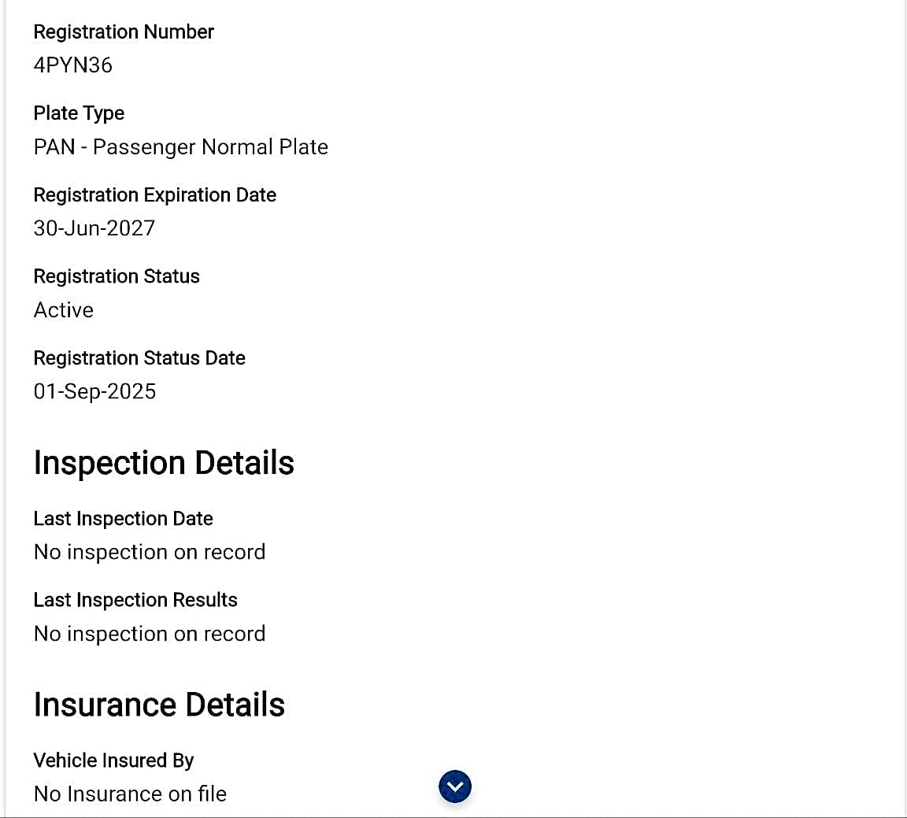Click the word Passenger in plate type
The width and height of the screenshot is (907, 818).
pyautogui.click(x=144, y=147)
